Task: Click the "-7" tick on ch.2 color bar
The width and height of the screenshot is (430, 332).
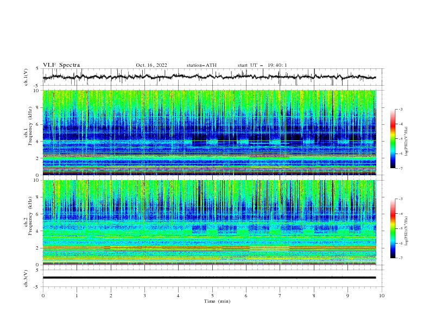Action: [400, 258]
